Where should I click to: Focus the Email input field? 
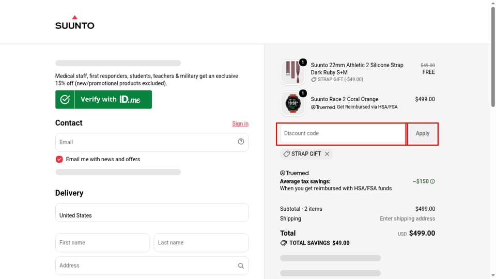point(152,142)
